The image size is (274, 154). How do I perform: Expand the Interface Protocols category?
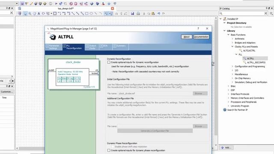[228, 94]
